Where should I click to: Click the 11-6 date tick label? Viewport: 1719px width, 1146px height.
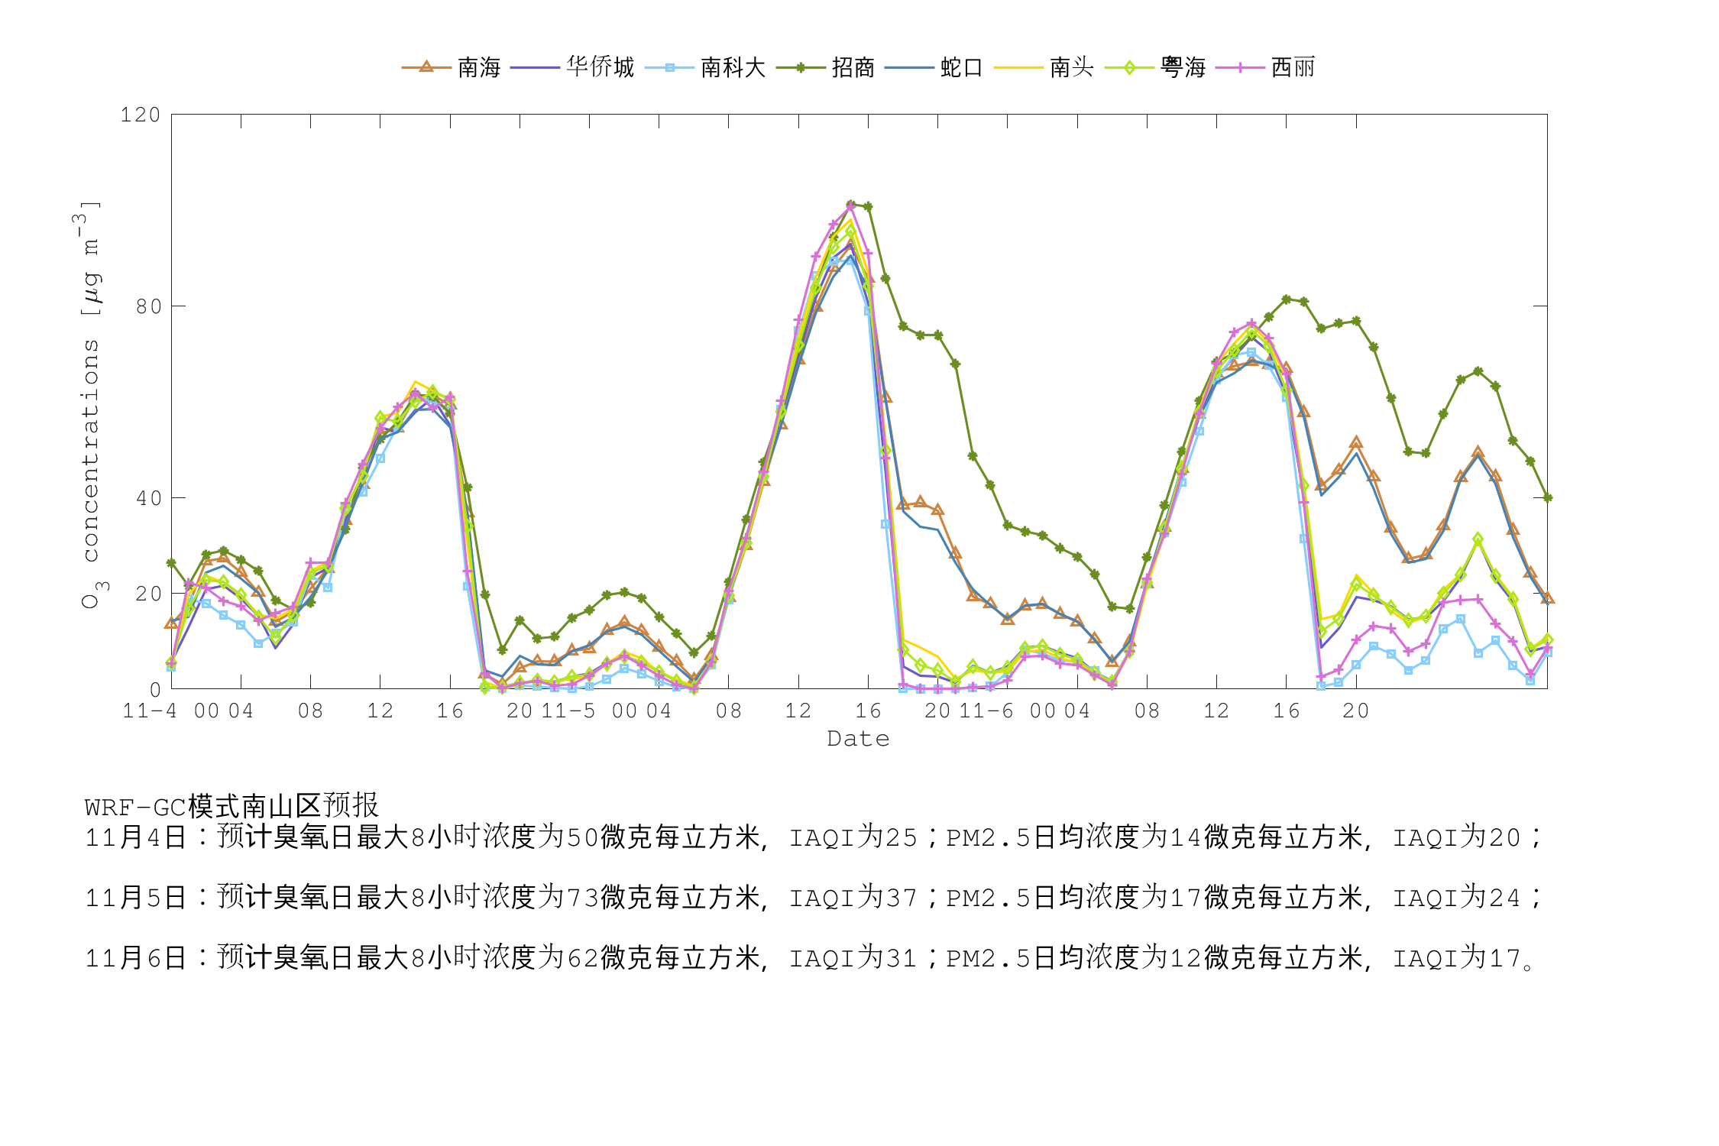click(986, 711)
